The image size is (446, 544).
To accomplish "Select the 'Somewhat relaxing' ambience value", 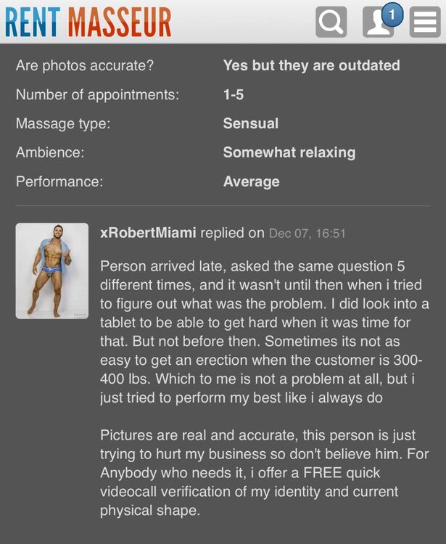I will pyautogui.click(x=289, y=152).
